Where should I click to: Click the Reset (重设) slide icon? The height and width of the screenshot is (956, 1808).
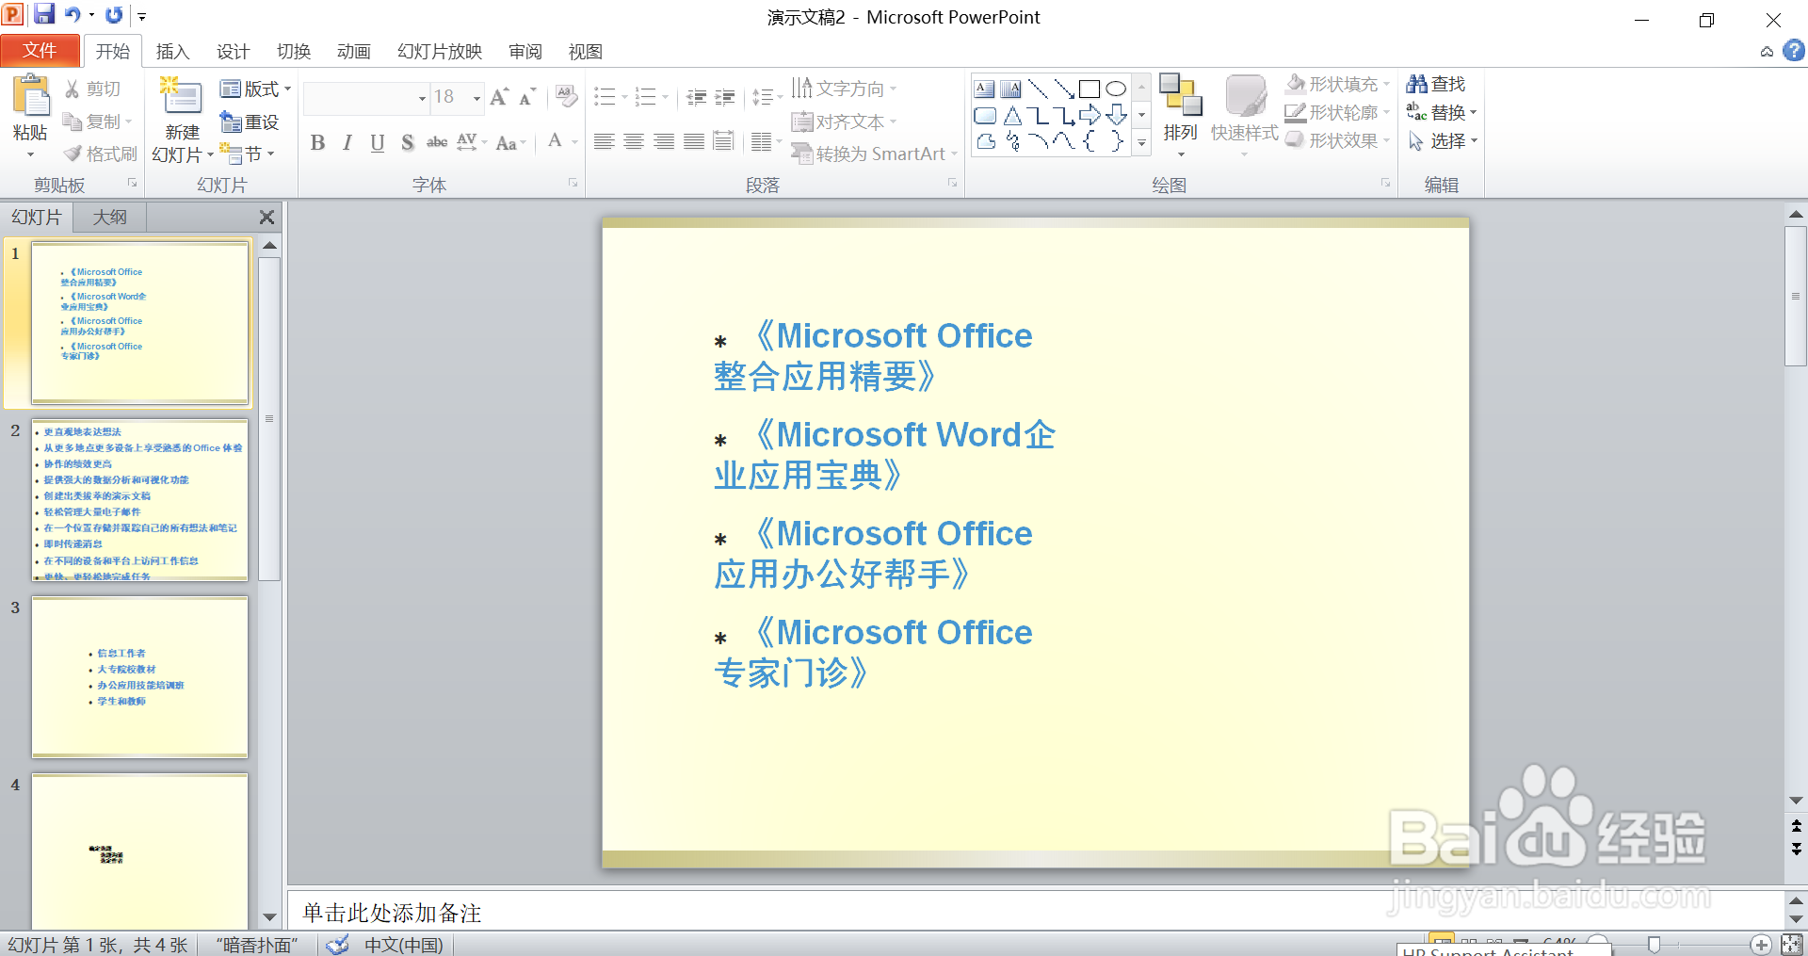(231, 122)
